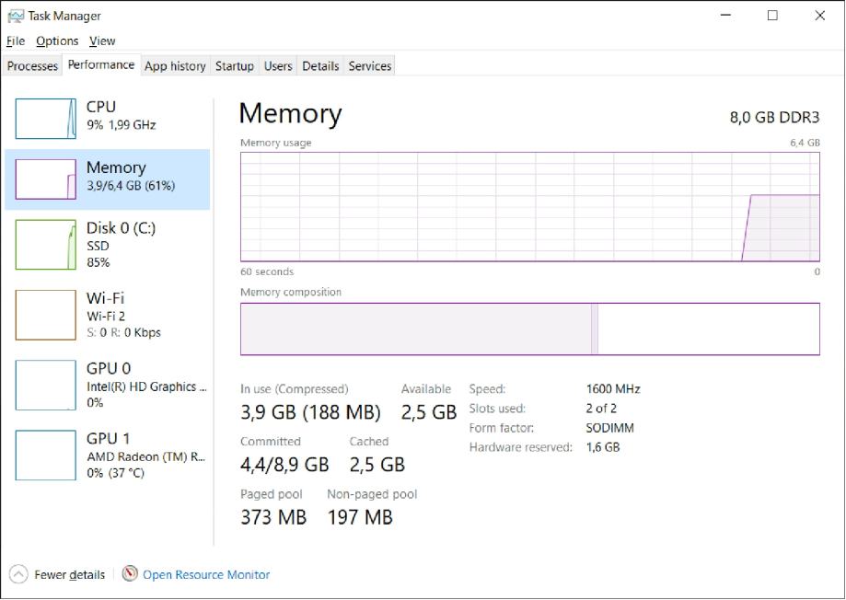Show the GPU 0 Intel HD Graphics graph
846x600 pixels.
[x=46, y=385]
